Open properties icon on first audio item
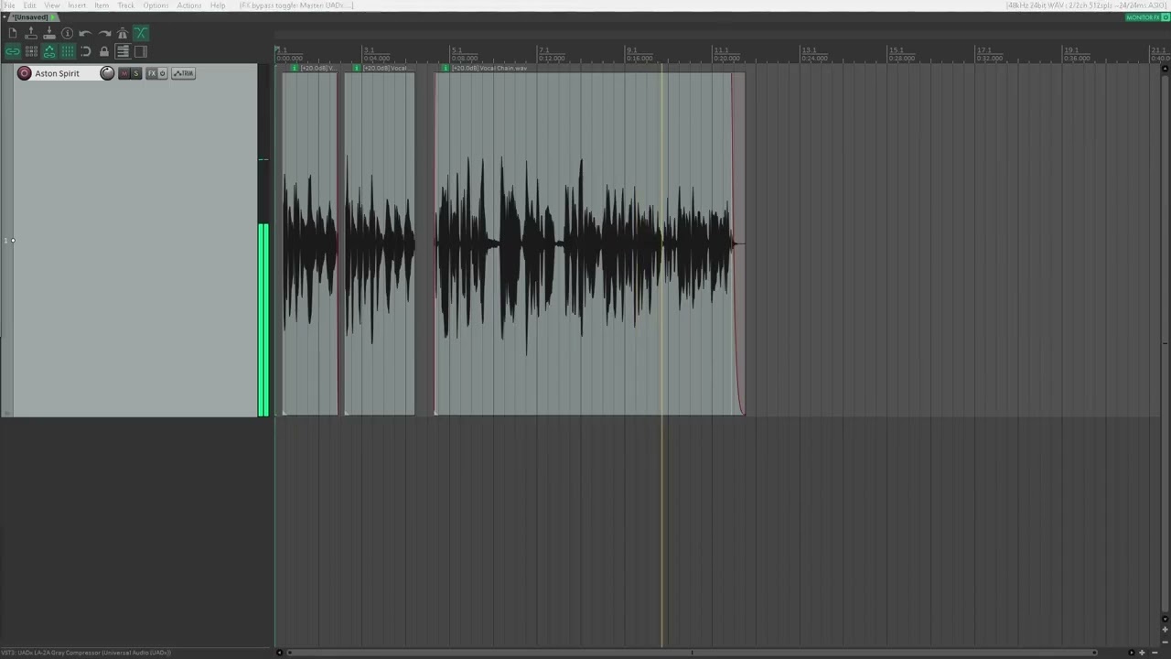 [294, 68]
